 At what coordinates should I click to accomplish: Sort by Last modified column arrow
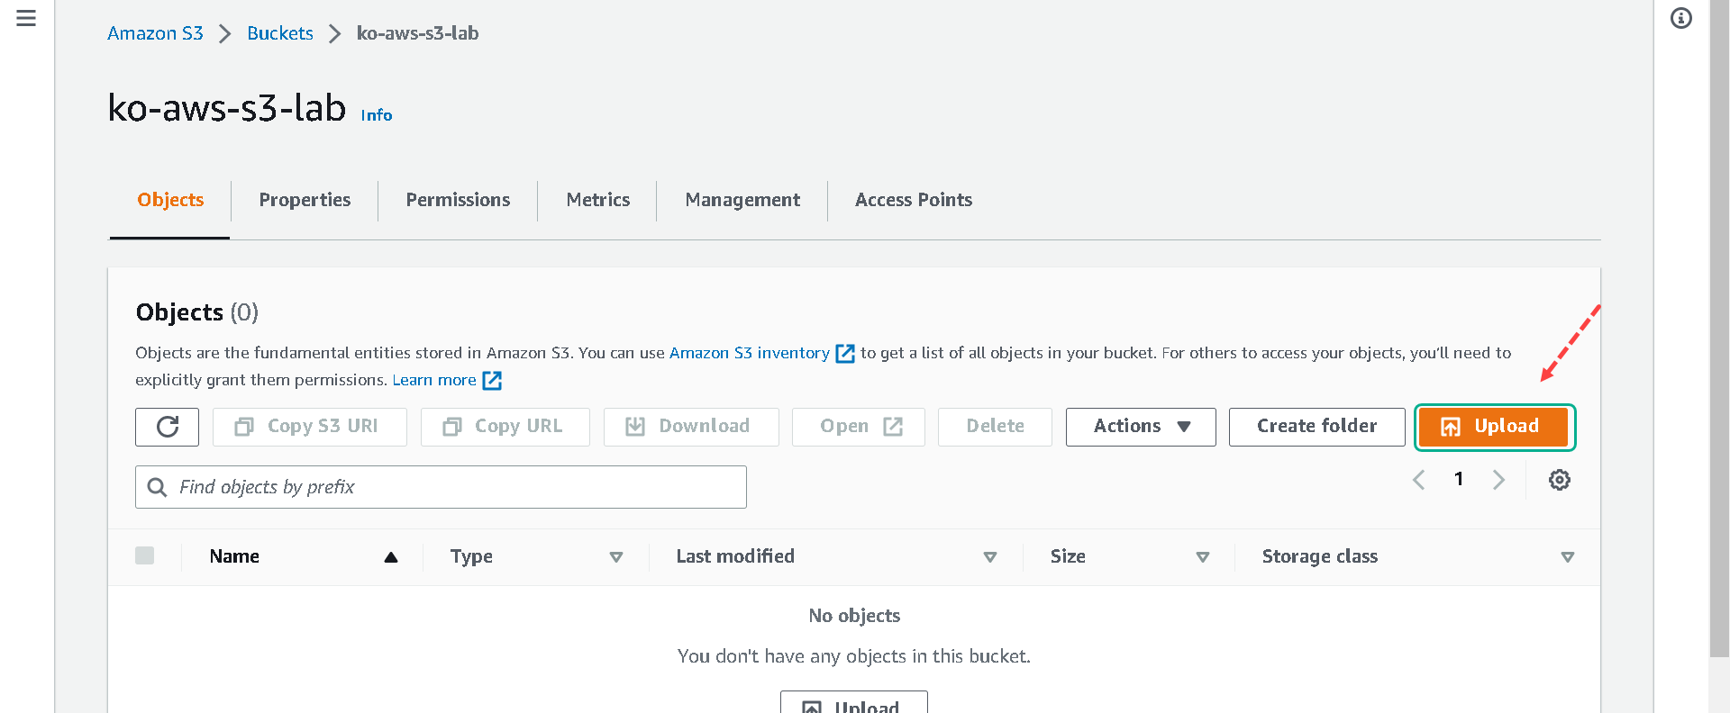[x=990, y=557]
